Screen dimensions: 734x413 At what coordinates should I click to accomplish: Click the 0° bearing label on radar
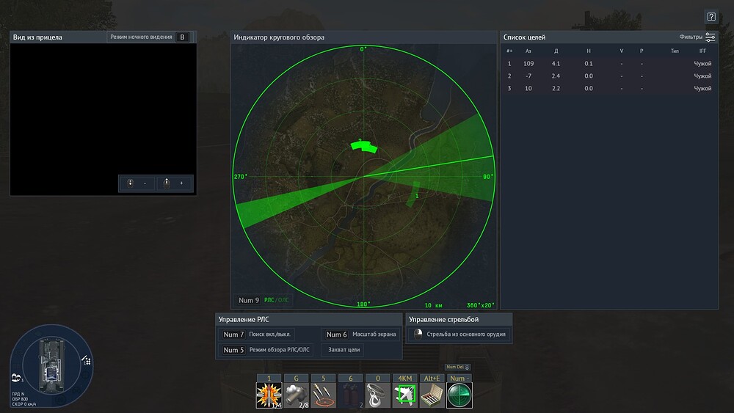coord(364,49)
